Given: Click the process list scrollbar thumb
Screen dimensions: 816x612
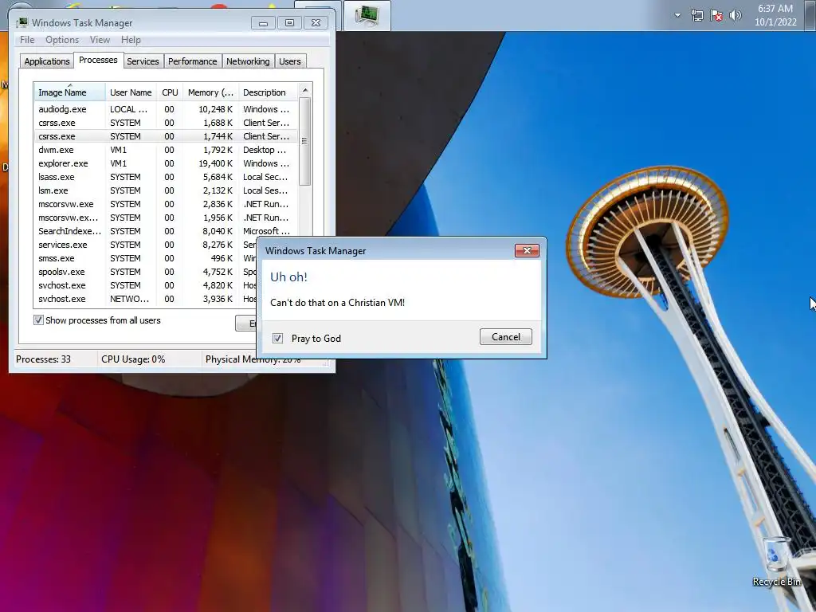Looking at the screenshot, I should coord(305,141).
